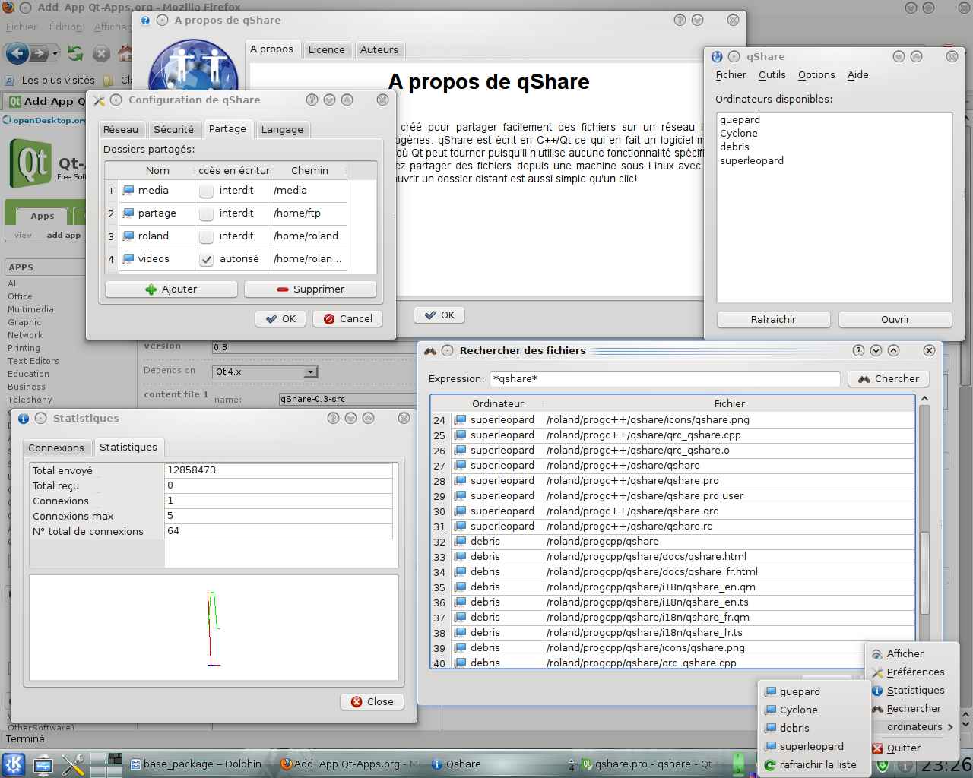Click Chercher button to search files

pos(889,378)
